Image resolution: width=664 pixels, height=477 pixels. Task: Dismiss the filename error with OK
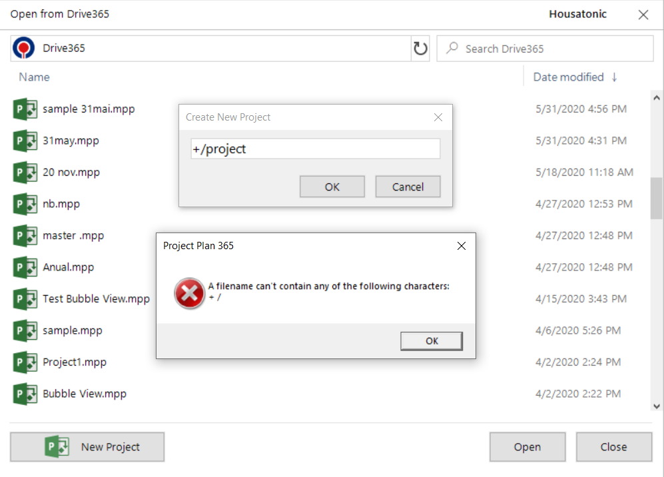[432, 341]
